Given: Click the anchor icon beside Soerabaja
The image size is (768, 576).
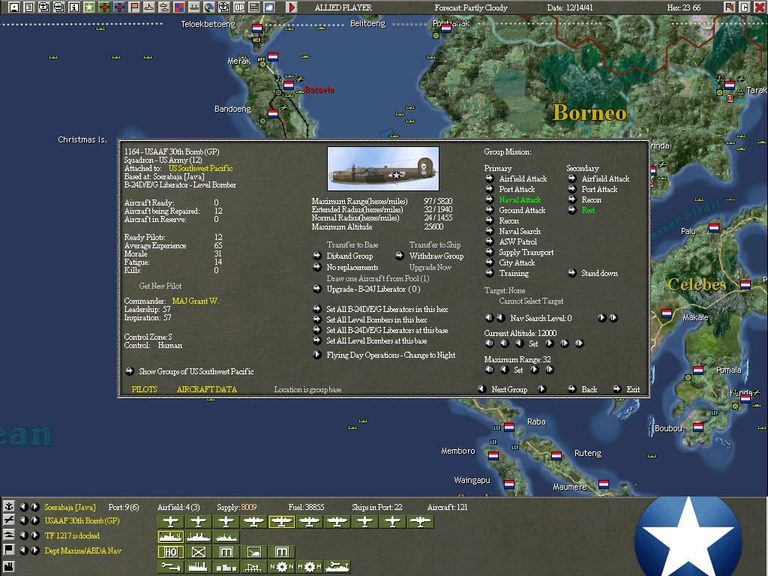Looking at the screenshot, I should pyautogui.click(x=9, y=506).
